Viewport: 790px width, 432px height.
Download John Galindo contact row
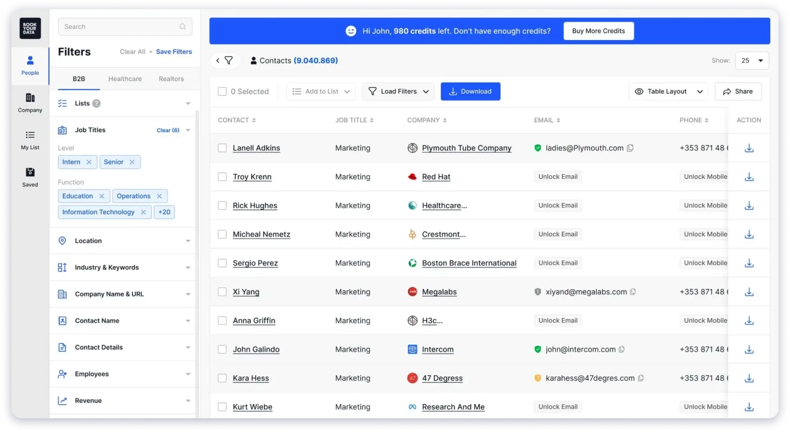pos(749,349)
